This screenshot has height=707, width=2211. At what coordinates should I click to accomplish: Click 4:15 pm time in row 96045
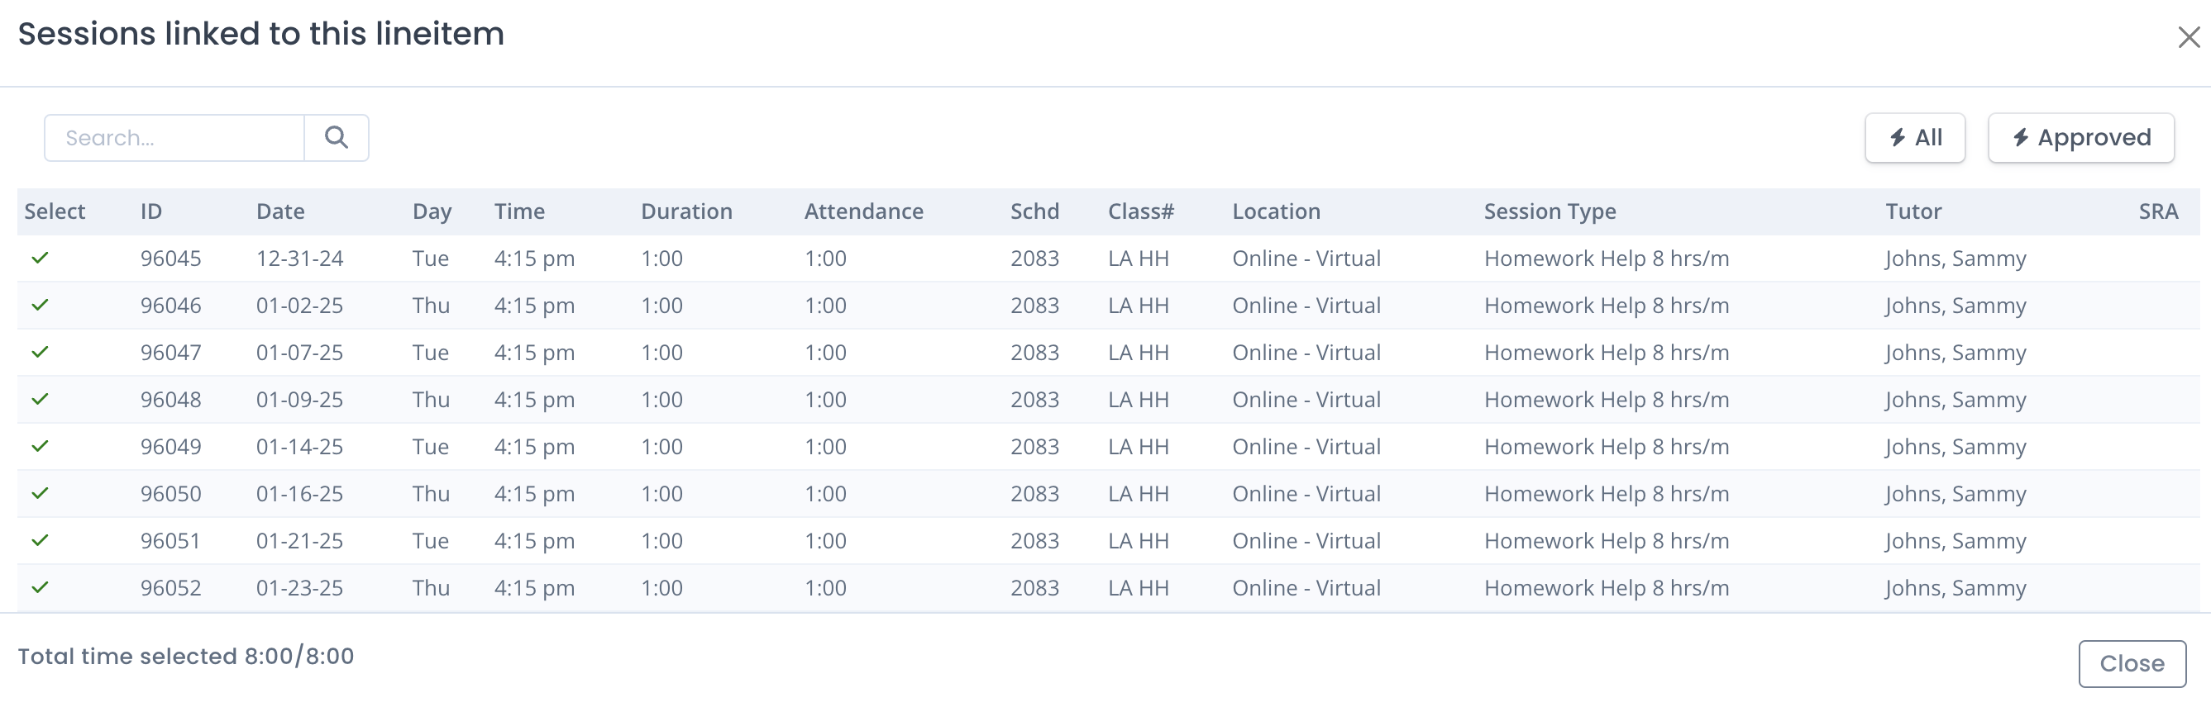click(534, 259)
